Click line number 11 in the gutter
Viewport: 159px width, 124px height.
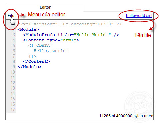click(x=13, y=77)
